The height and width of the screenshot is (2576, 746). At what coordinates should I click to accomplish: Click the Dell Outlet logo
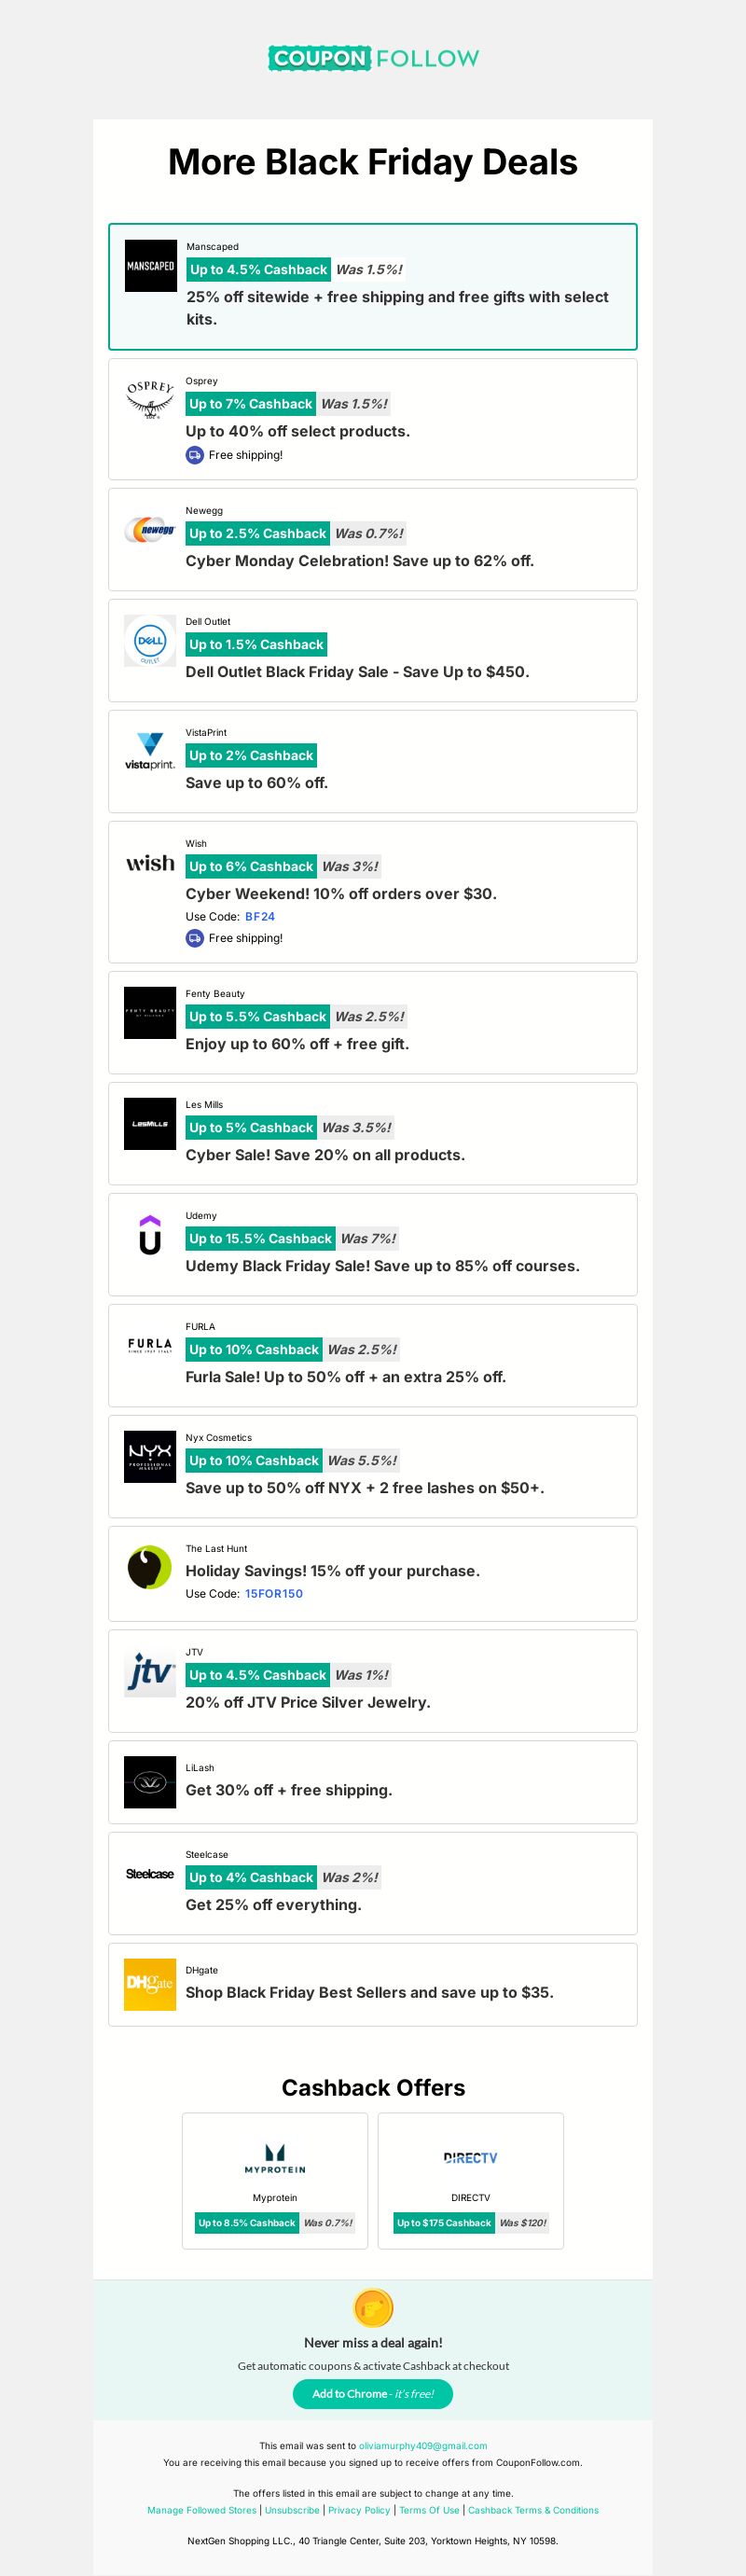pyautogui.click(x=150, y=641)
